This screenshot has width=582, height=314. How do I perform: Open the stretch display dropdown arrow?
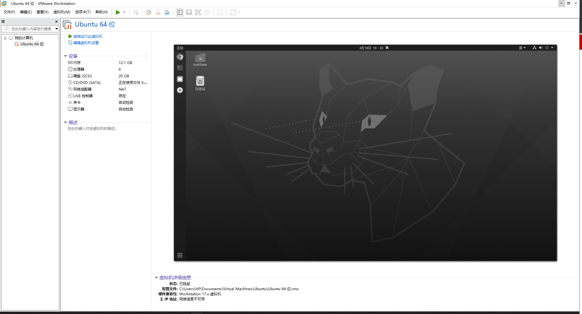[x=239, y=12]
